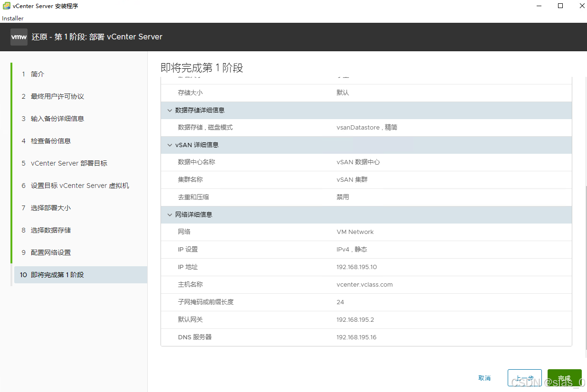This screenshot has width=587, height=392.
Task: Click the vCenter Server installer title bar icon
Action: tap(7, 6)
